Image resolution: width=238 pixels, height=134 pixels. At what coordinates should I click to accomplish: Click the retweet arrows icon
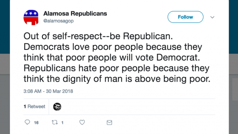(x=55, y=122)
